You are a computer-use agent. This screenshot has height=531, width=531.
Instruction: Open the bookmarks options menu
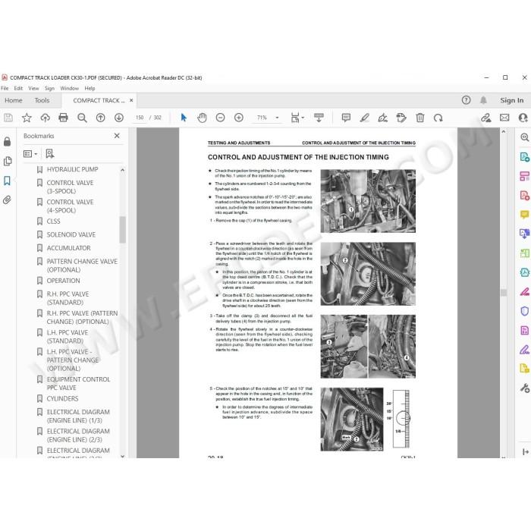[30, 154]
